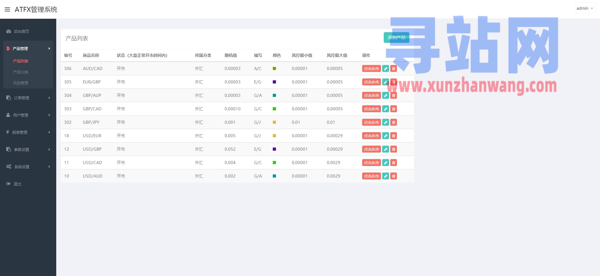
Task: Click the EUR/GBP purple color swatch
Action: click(274, 82)
